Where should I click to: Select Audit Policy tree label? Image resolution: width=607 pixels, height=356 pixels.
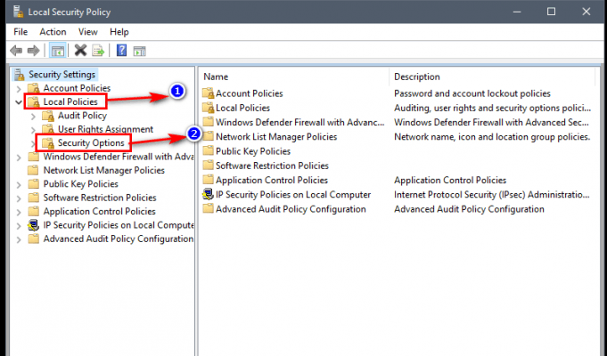[x=82, y=116]
